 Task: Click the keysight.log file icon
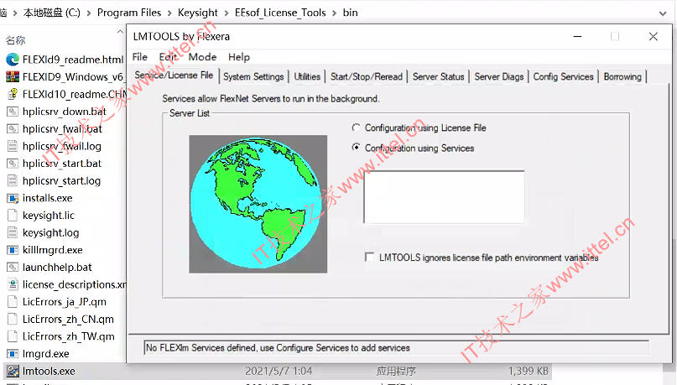coord(13,232)
